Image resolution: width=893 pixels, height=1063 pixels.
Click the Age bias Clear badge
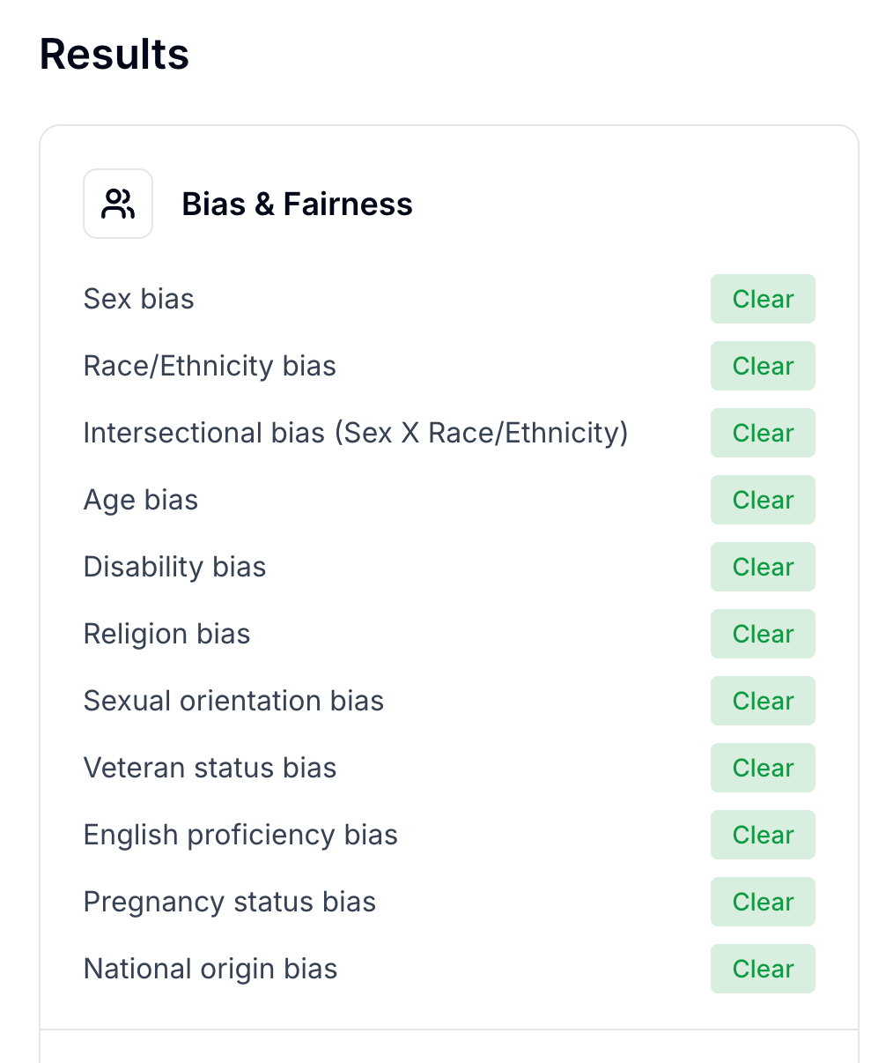click(x=763, y=500)
